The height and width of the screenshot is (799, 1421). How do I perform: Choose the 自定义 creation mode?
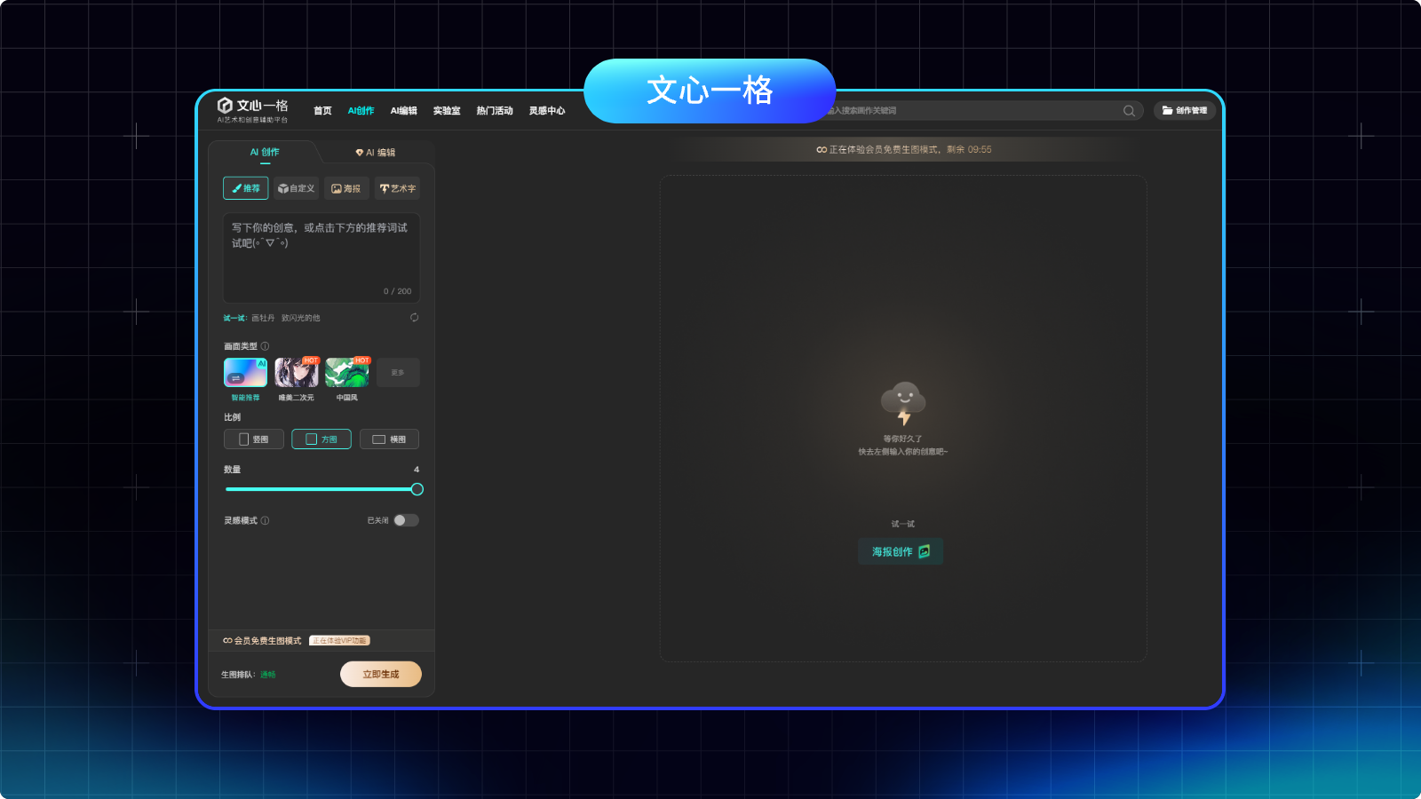coord(296,188)
